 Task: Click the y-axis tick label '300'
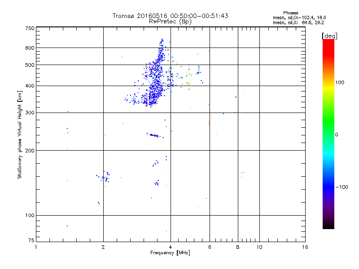[30, 113]
